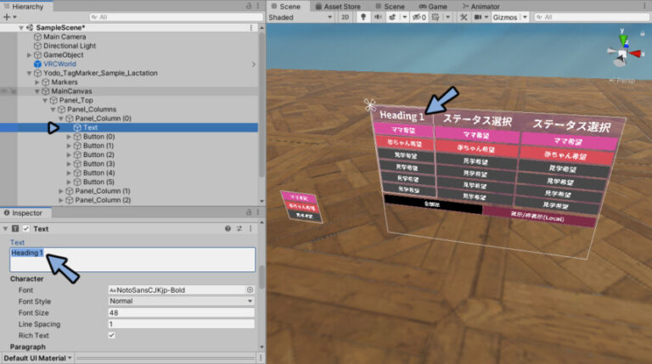The height and width of the screenshot is (364, 652).
Task: Toggle Text component enabled checkbox
Action: (x=26, y=228)
